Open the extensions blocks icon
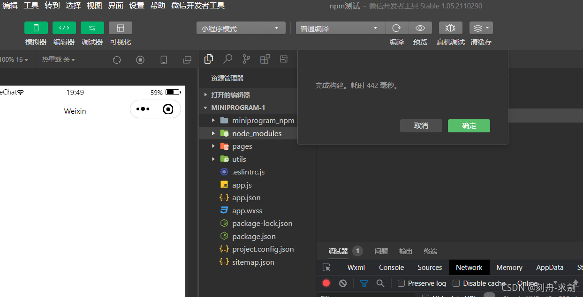 click(x=265, y=59)
